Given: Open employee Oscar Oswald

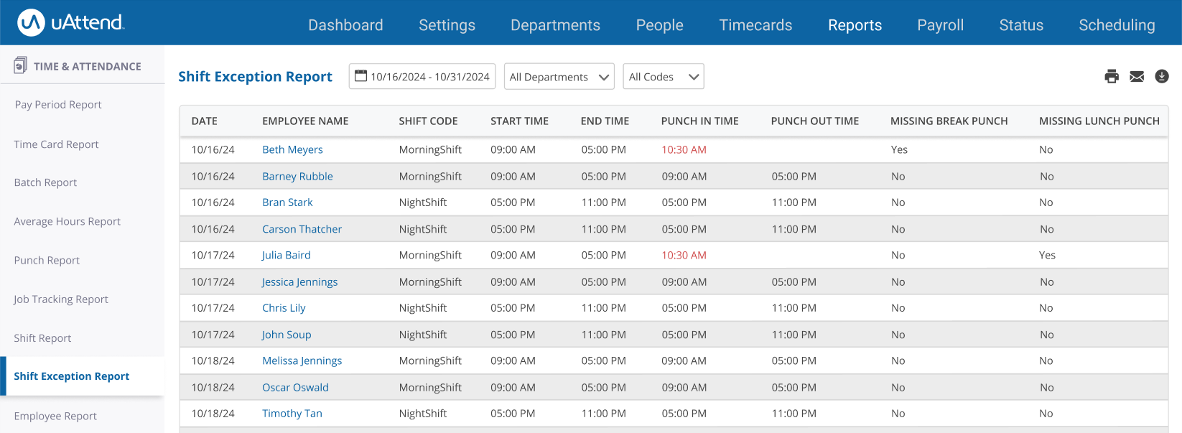Looking at the screenshot, I should tap(295, 387).
